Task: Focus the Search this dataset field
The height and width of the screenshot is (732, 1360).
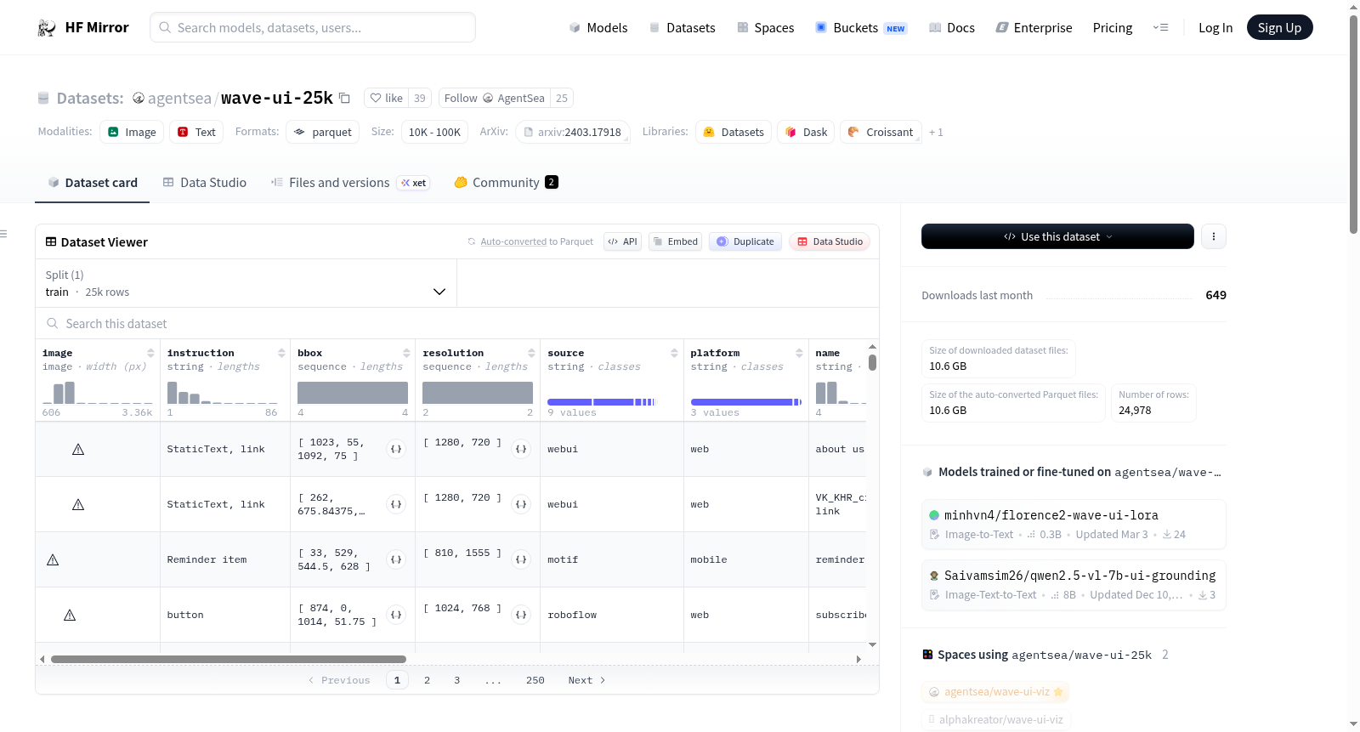Action: coord(457,323)
